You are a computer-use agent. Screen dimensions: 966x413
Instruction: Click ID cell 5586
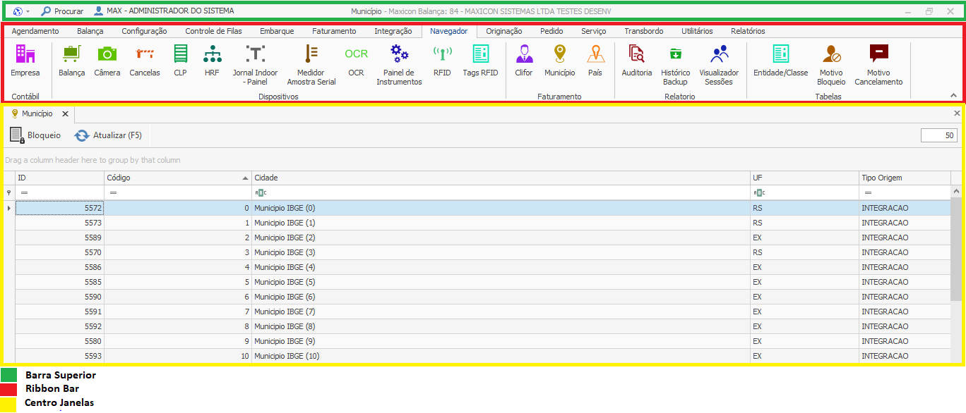click(60, 267)
